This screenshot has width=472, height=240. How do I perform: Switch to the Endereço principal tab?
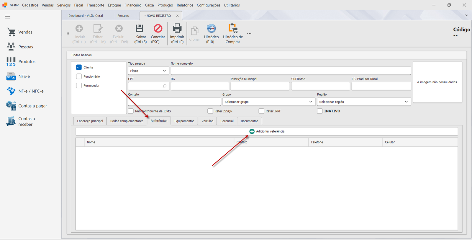click(x=90, y=121)
